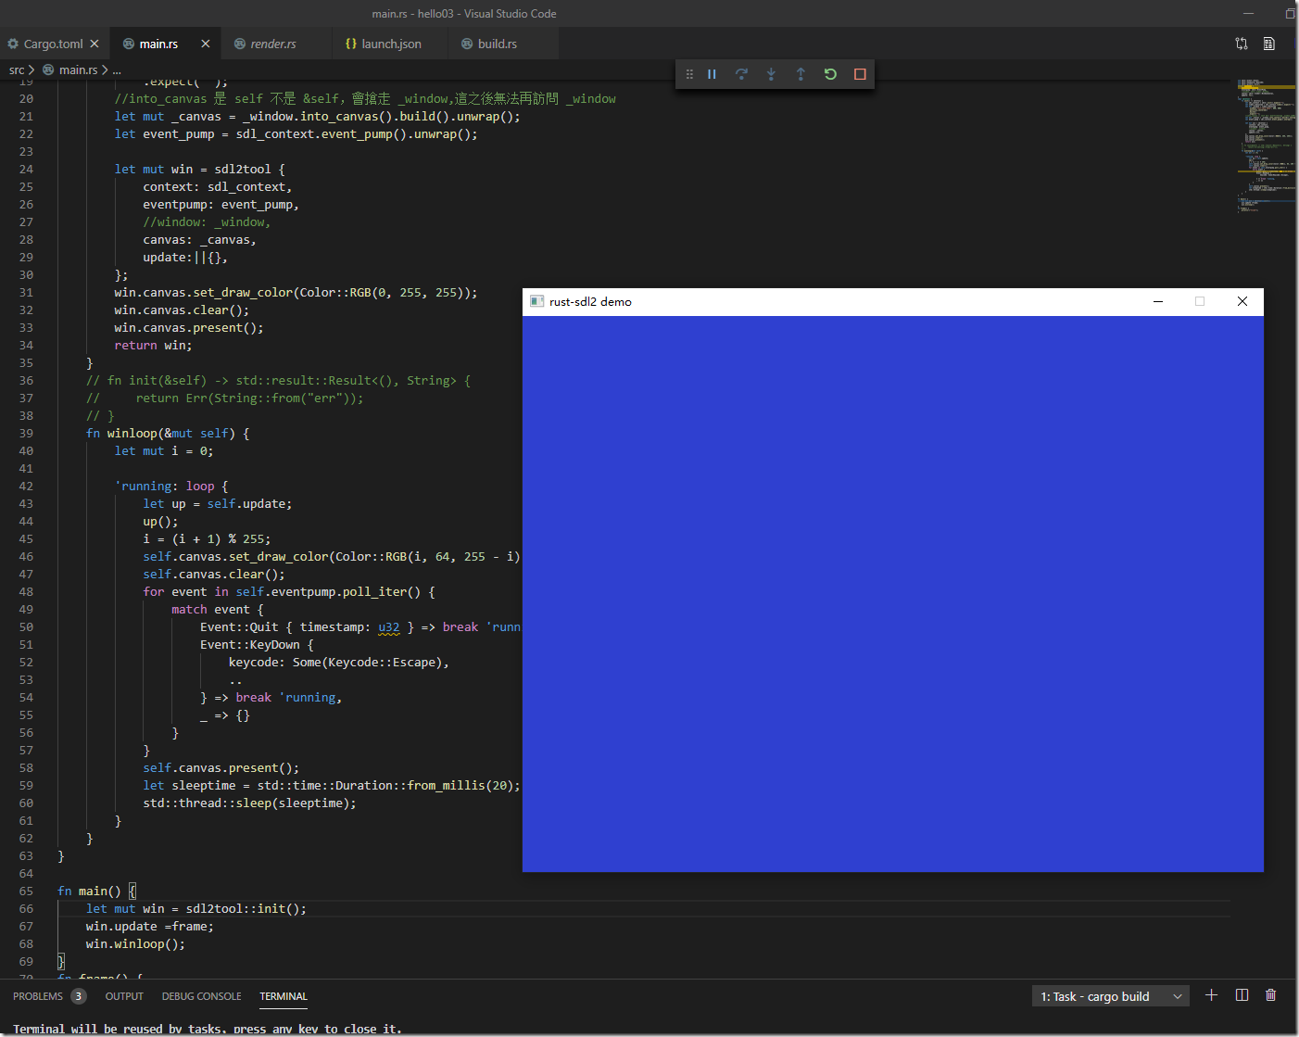Click 'keycode: Some(Keycode::Escape),' line

(339, 663)
